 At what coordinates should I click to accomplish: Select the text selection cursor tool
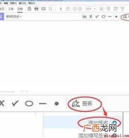[61, 9]
